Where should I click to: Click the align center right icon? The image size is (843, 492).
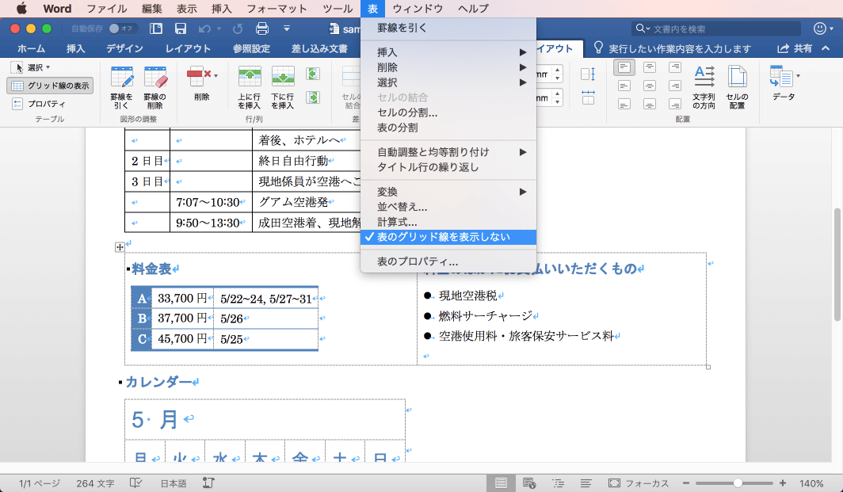(675, 86)
